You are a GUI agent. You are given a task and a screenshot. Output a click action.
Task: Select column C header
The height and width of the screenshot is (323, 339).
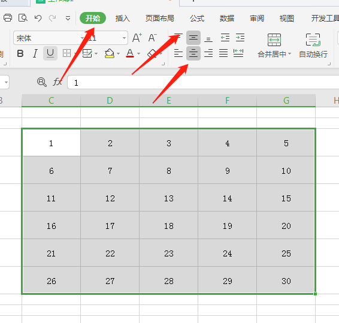point(51,101)
